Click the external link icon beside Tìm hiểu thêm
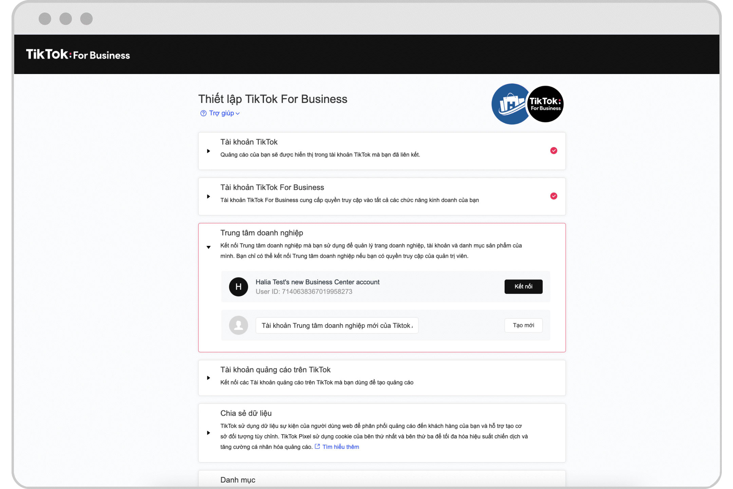 (x=317, y=447)
